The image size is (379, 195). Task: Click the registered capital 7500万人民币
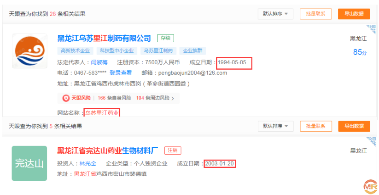click(162, 62)
